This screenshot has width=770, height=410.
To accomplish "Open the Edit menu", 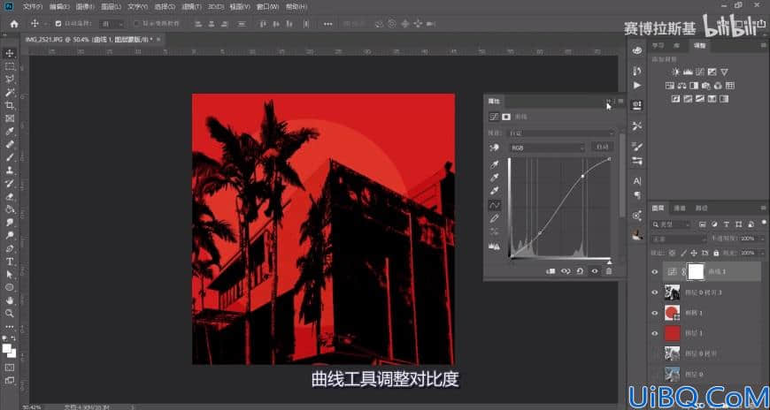I will pyautogui.click(x=59, y=7).
